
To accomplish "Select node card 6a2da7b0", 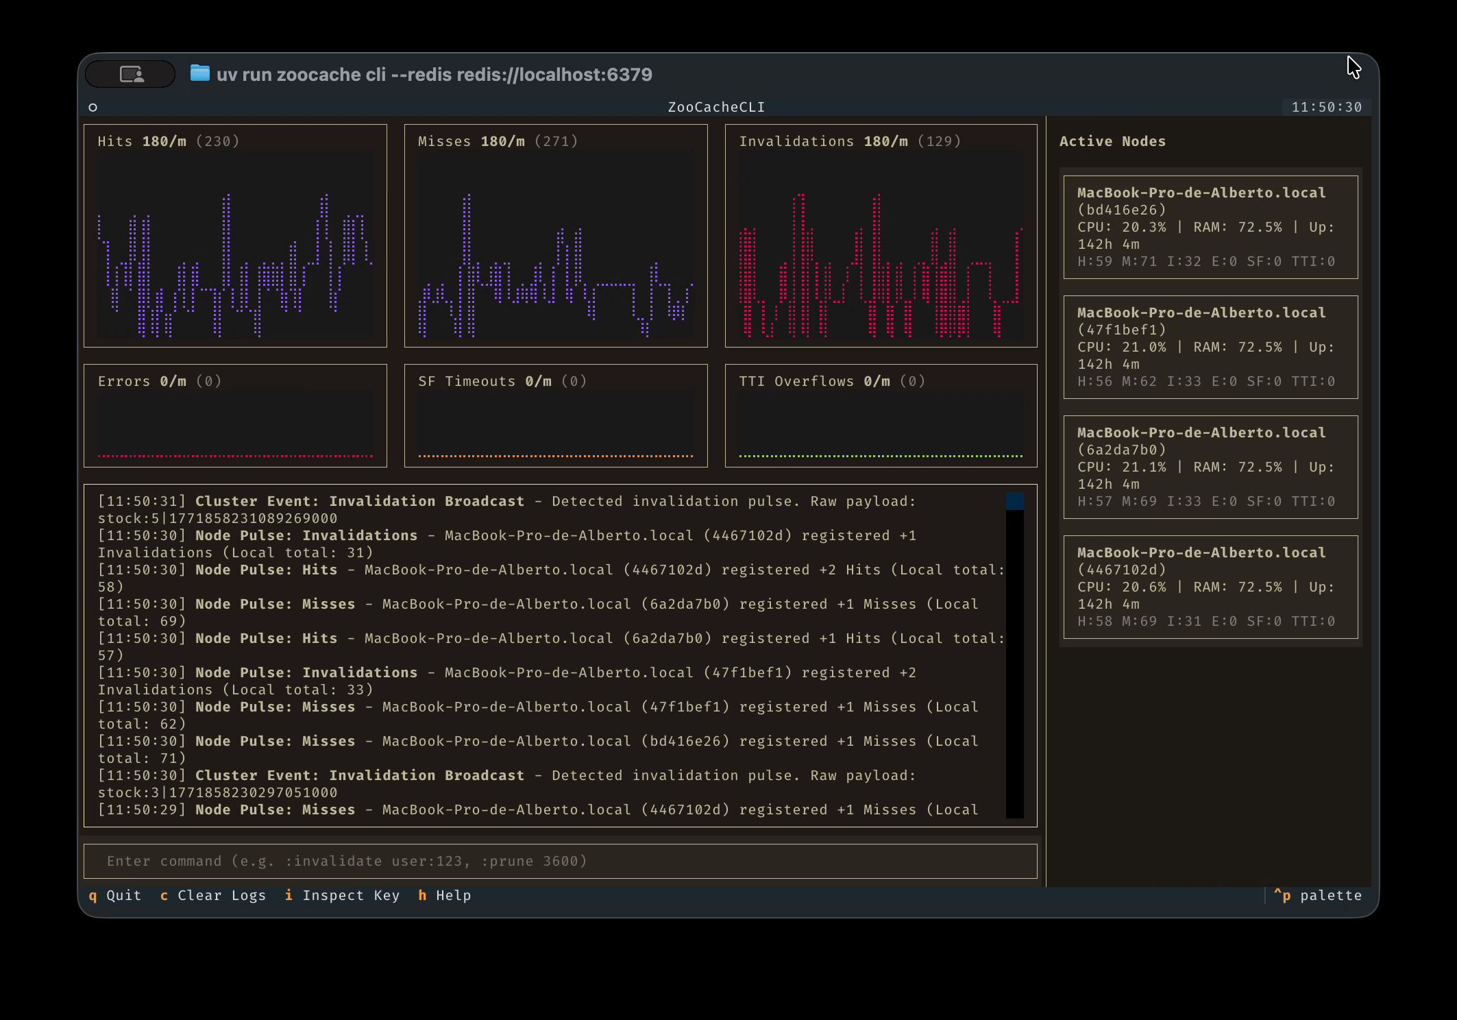I will [x=1210, y=467].
